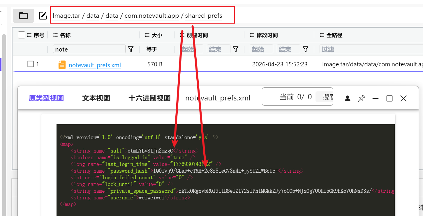Viewport: 423px width, 216px height.
Task: Go to first data breadcrumb segment
Action: [x=93, y=16]
